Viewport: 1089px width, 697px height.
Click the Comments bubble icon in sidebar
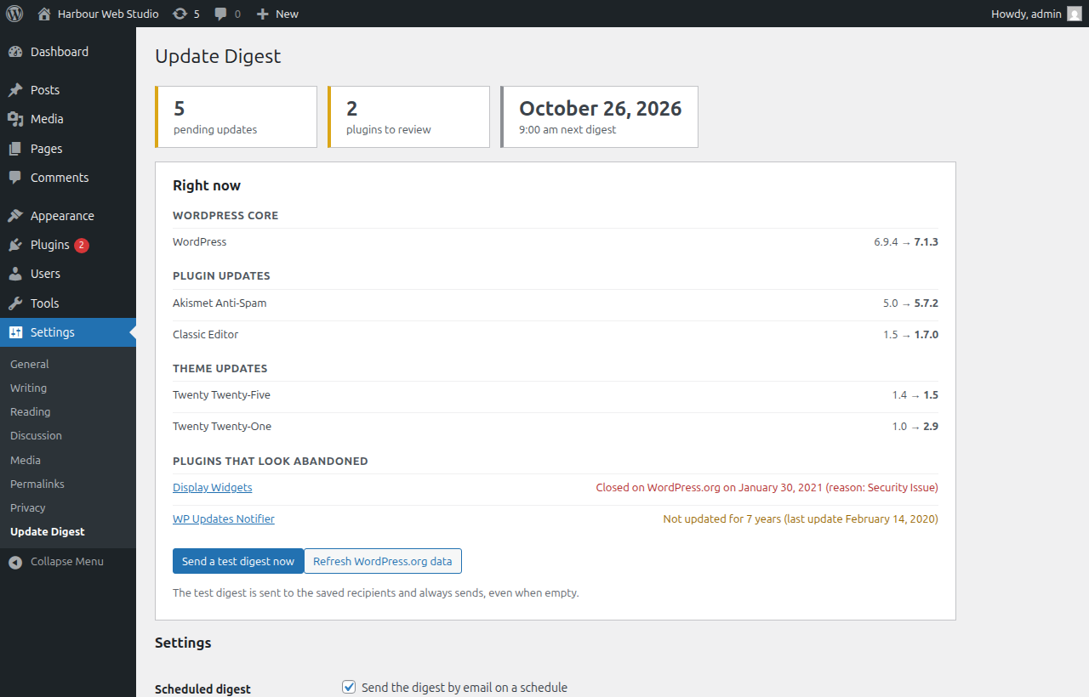click(15, 178)
